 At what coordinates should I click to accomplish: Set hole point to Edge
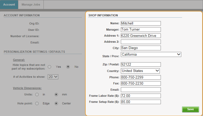tap(37, 103)
